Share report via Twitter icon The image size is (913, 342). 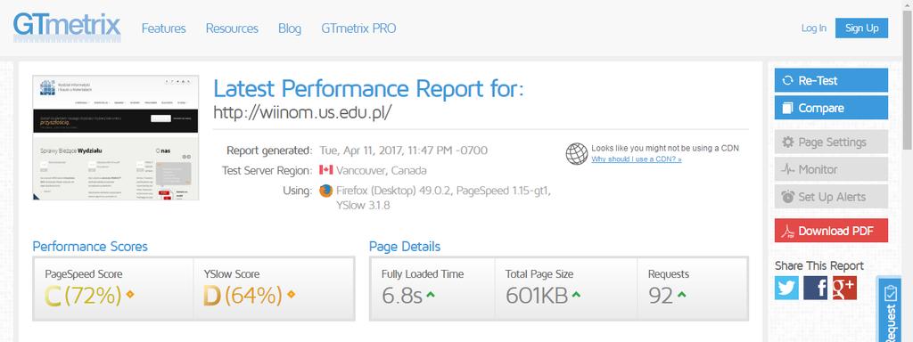tap(786, 288)
